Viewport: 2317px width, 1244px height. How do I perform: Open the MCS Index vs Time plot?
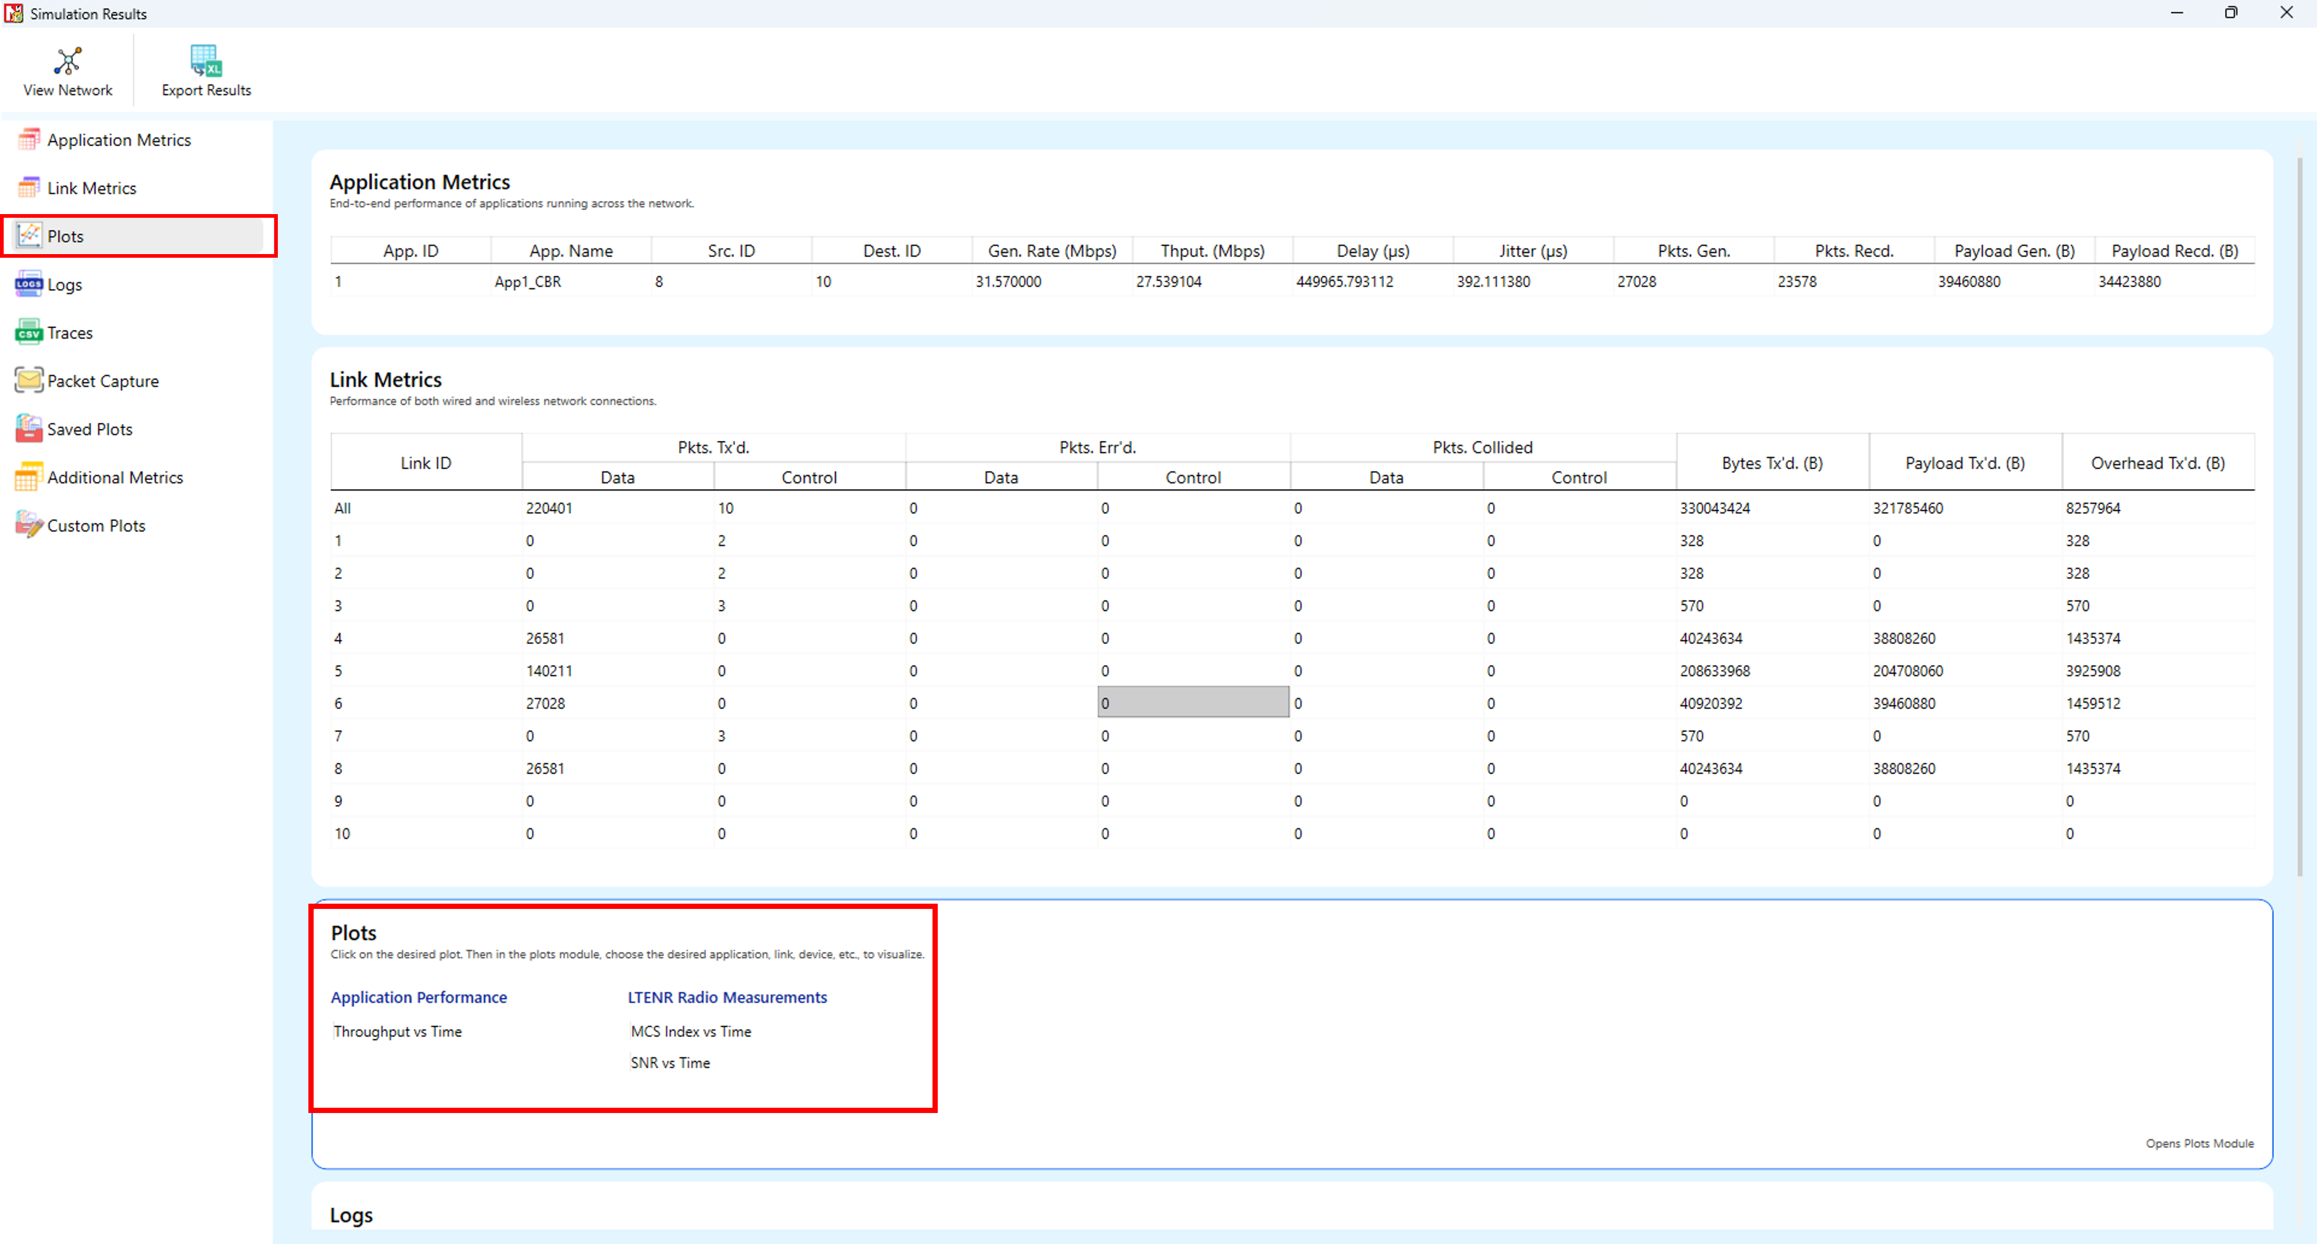pyautogui.click(x=691, y=1032)
